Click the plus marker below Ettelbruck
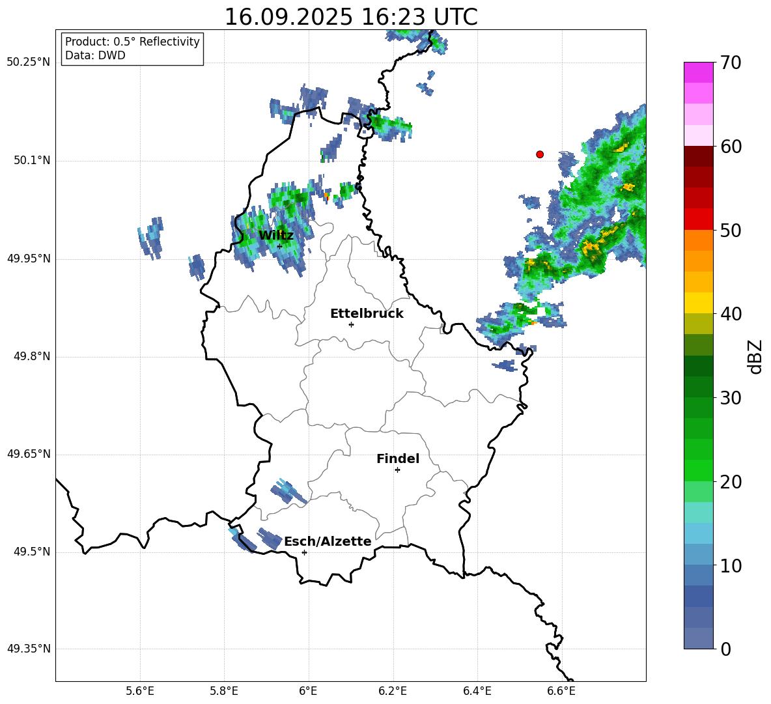The height and width of the screenshot is (704, 771). [351, 324]
